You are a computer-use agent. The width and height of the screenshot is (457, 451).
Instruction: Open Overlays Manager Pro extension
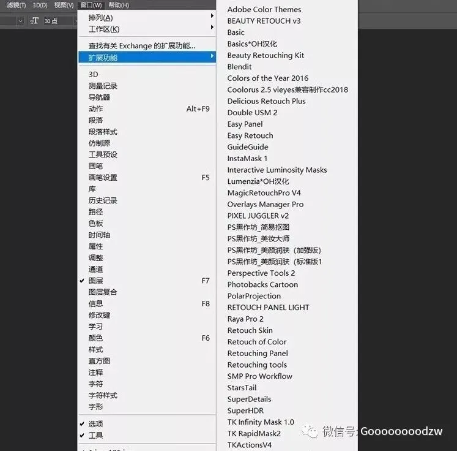(266, 204)
